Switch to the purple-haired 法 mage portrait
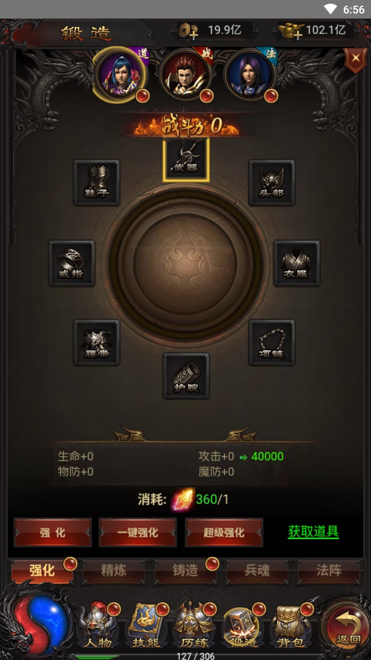 (251, 75)
